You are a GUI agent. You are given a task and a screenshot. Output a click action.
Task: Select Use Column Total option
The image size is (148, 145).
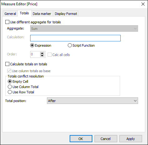[10, 87]
